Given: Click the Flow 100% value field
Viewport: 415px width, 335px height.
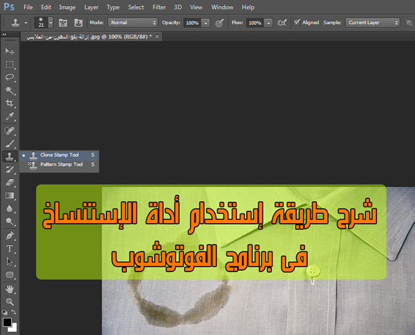Looking at the screenshot, I should coord(255,23).
